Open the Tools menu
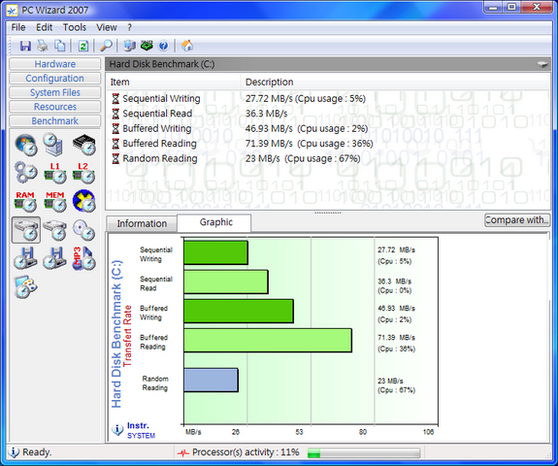The height and width of the screenshot is (466, 558). click(x=75, y=27)
